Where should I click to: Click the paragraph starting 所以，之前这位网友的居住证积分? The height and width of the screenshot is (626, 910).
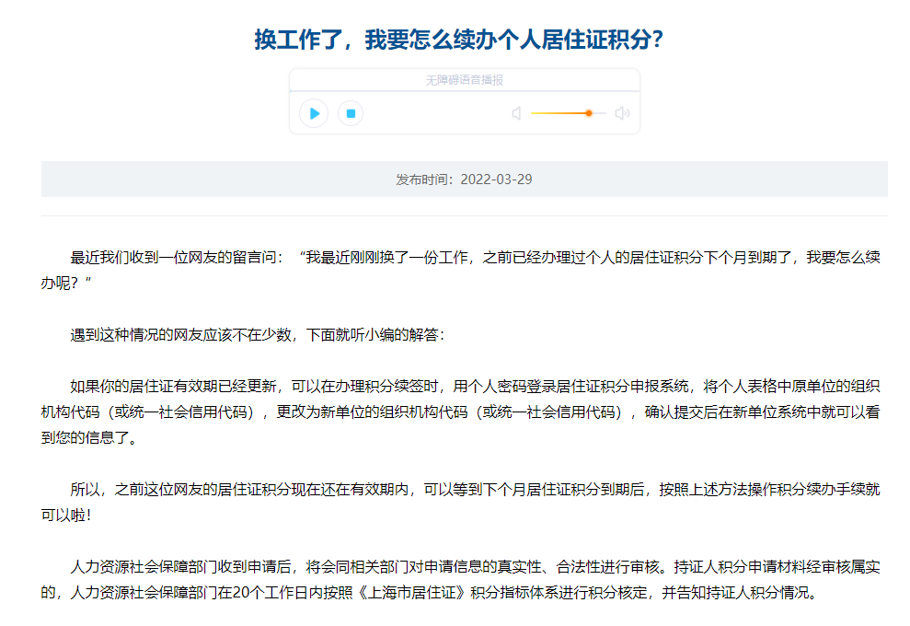tap(461, 502)
